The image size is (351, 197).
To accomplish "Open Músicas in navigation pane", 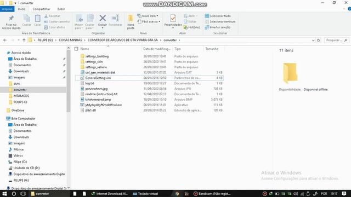I will coord(18,149).
